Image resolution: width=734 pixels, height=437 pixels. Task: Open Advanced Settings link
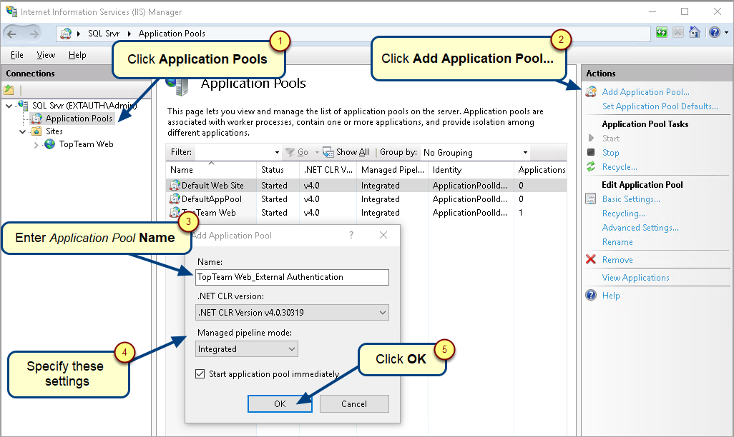pyautogui.click(x=640, y=228)
